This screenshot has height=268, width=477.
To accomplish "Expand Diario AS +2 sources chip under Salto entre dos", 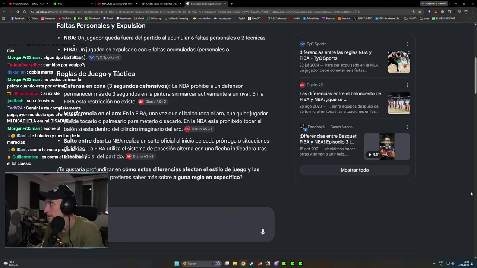I will pos(140,157).
